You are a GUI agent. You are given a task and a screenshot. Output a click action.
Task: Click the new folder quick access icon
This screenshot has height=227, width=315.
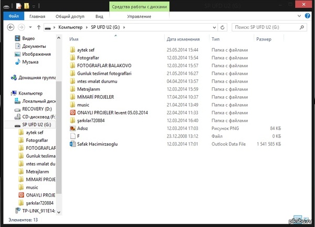(x=27, y=6)
